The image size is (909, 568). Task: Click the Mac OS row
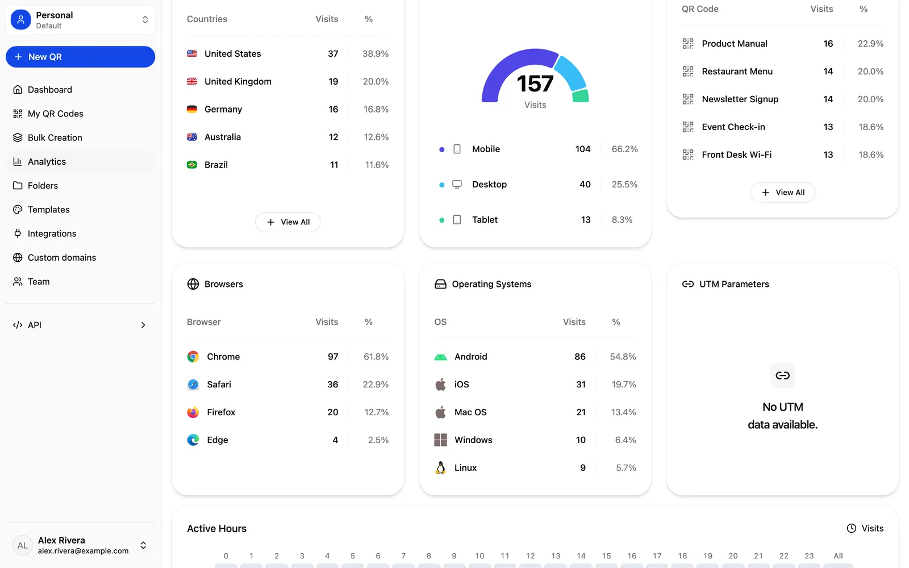click(535, 412)
